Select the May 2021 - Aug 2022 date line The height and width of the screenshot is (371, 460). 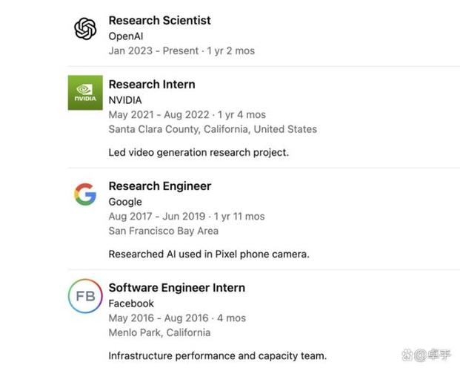click(x=187, y=115)
